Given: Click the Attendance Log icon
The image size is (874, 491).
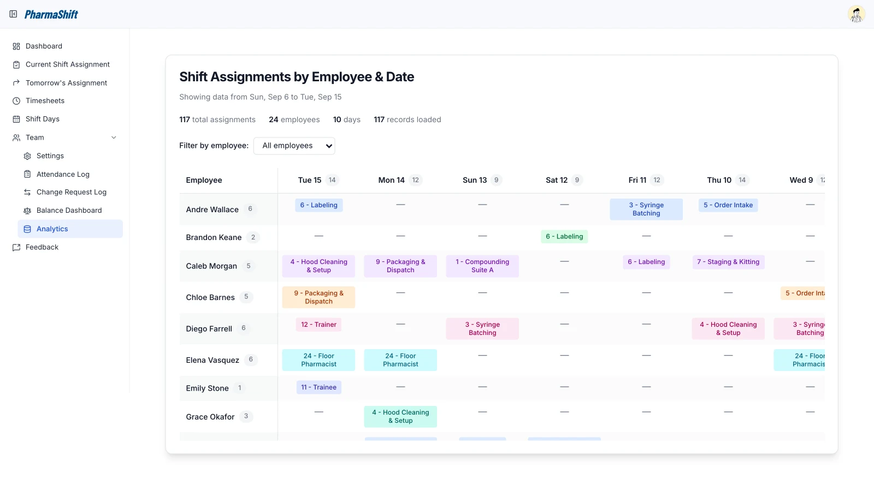Looking at the screenshot, I should point(27,174).
